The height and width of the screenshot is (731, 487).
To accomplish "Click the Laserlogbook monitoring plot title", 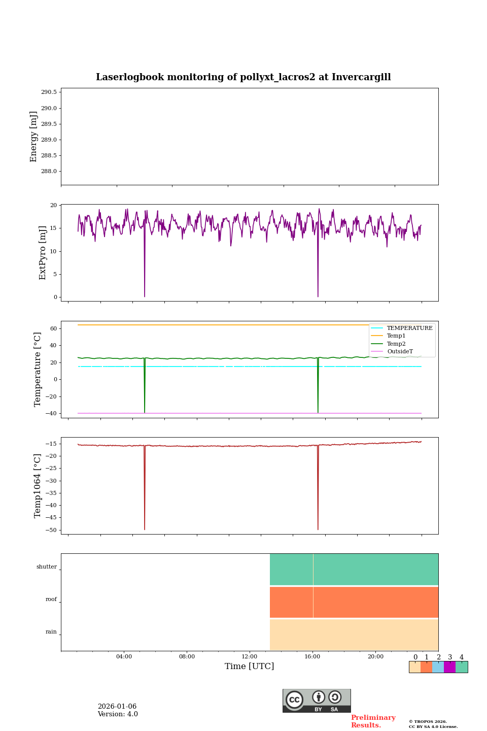I will pyautogui.click(x=243, y=77).
